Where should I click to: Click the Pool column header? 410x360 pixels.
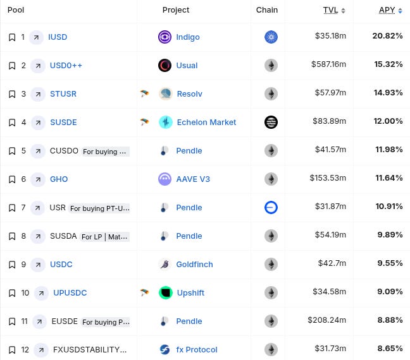coord(16,10)
